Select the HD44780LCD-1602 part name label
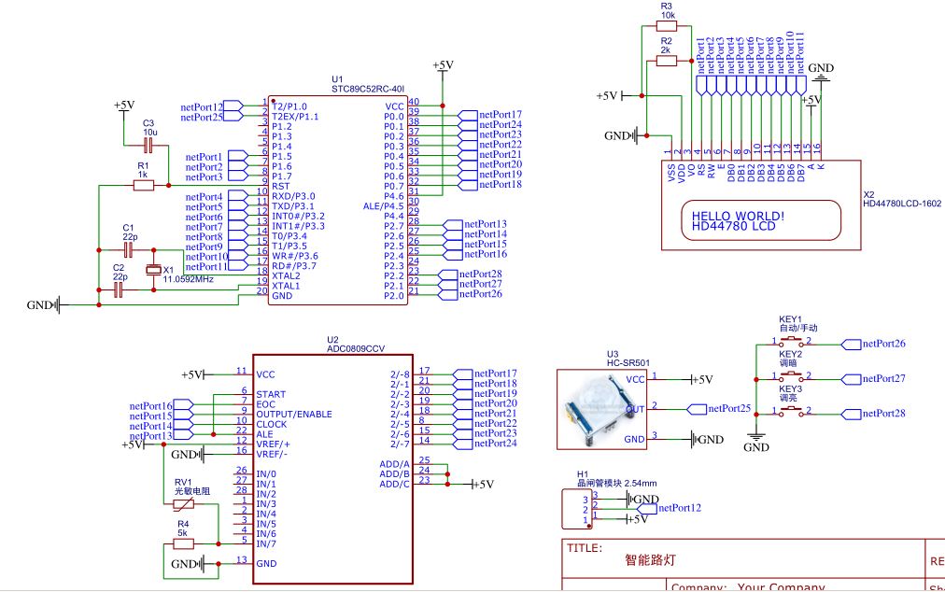Viewport: 945px width, 592px height. tap(902, 202)
